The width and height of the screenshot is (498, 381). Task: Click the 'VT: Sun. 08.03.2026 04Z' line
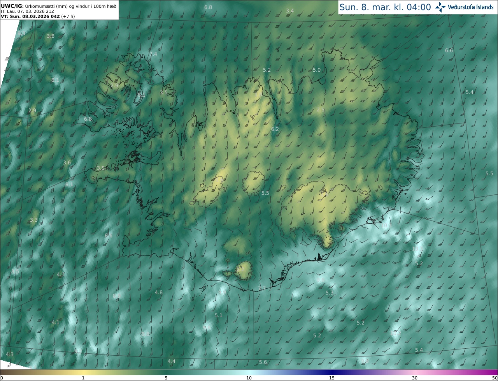tap(38, 16)
